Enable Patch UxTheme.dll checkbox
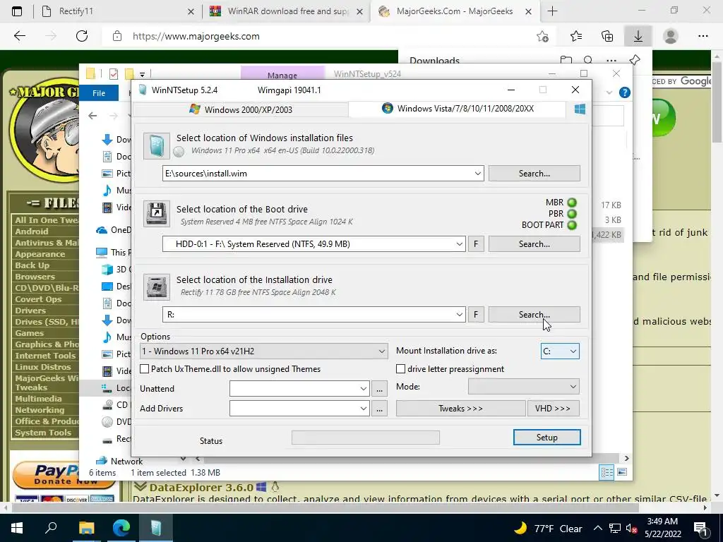The height and width of the screenshot is (542, 723). coord(144,368)
